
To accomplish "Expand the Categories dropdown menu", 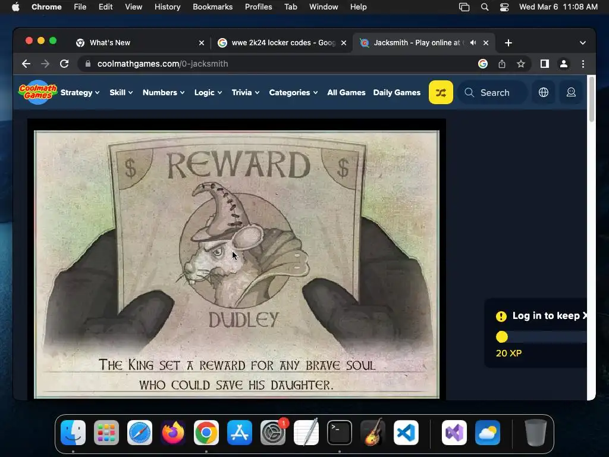I will [293, 92].
